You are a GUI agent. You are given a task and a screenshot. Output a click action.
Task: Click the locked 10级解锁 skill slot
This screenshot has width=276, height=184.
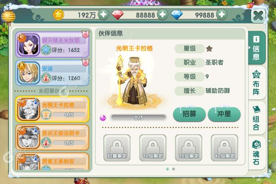coord(153,148)
